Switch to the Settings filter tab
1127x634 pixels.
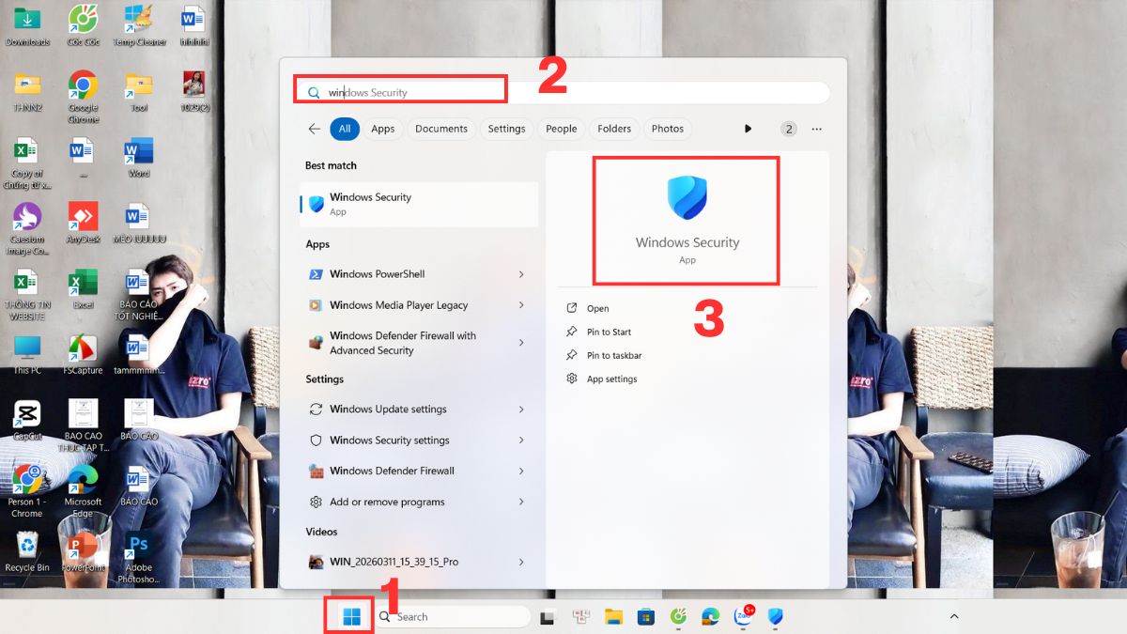[506, 129]
